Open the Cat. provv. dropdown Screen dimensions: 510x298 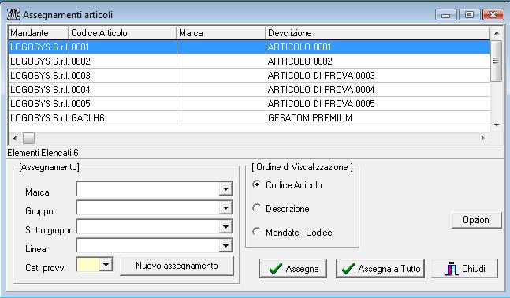[106, 264]
